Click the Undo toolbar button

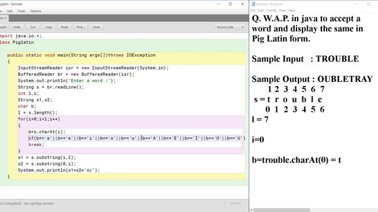pyautogui.click(x=17, y=27)
